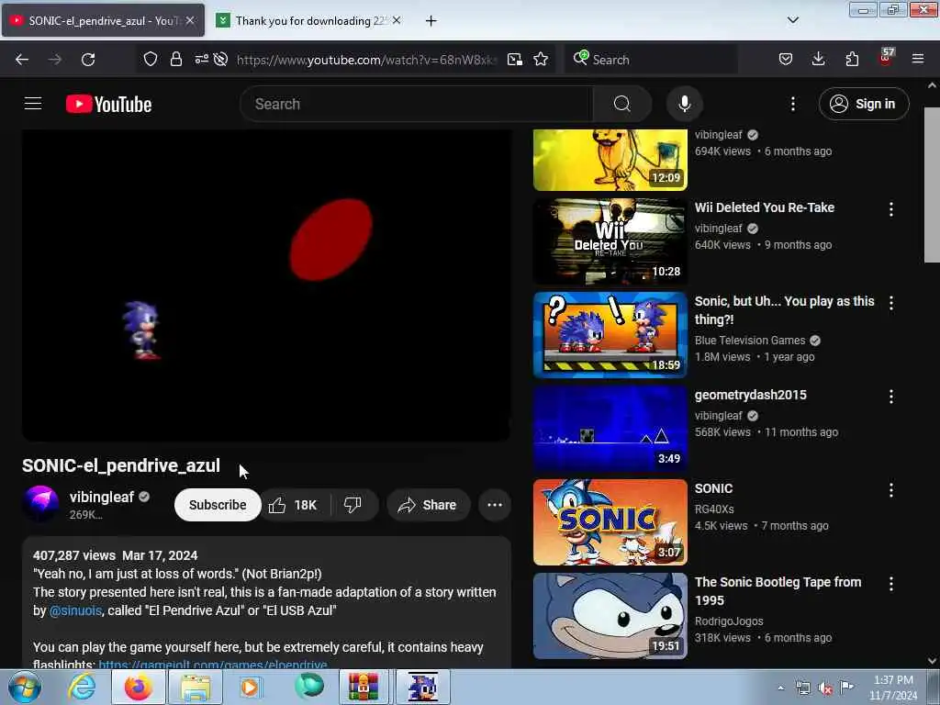The width and height of the screenshot is (940, 705).
Task: Go to the YouTube home logo
Action: (108, 105)
